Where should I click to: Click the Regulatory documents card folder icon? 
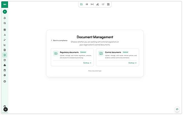[x=56, y=53]
